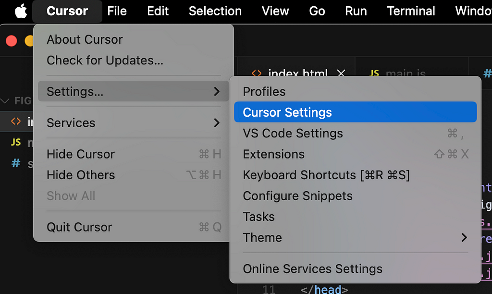Click Check for Updates…

(134, 60)
